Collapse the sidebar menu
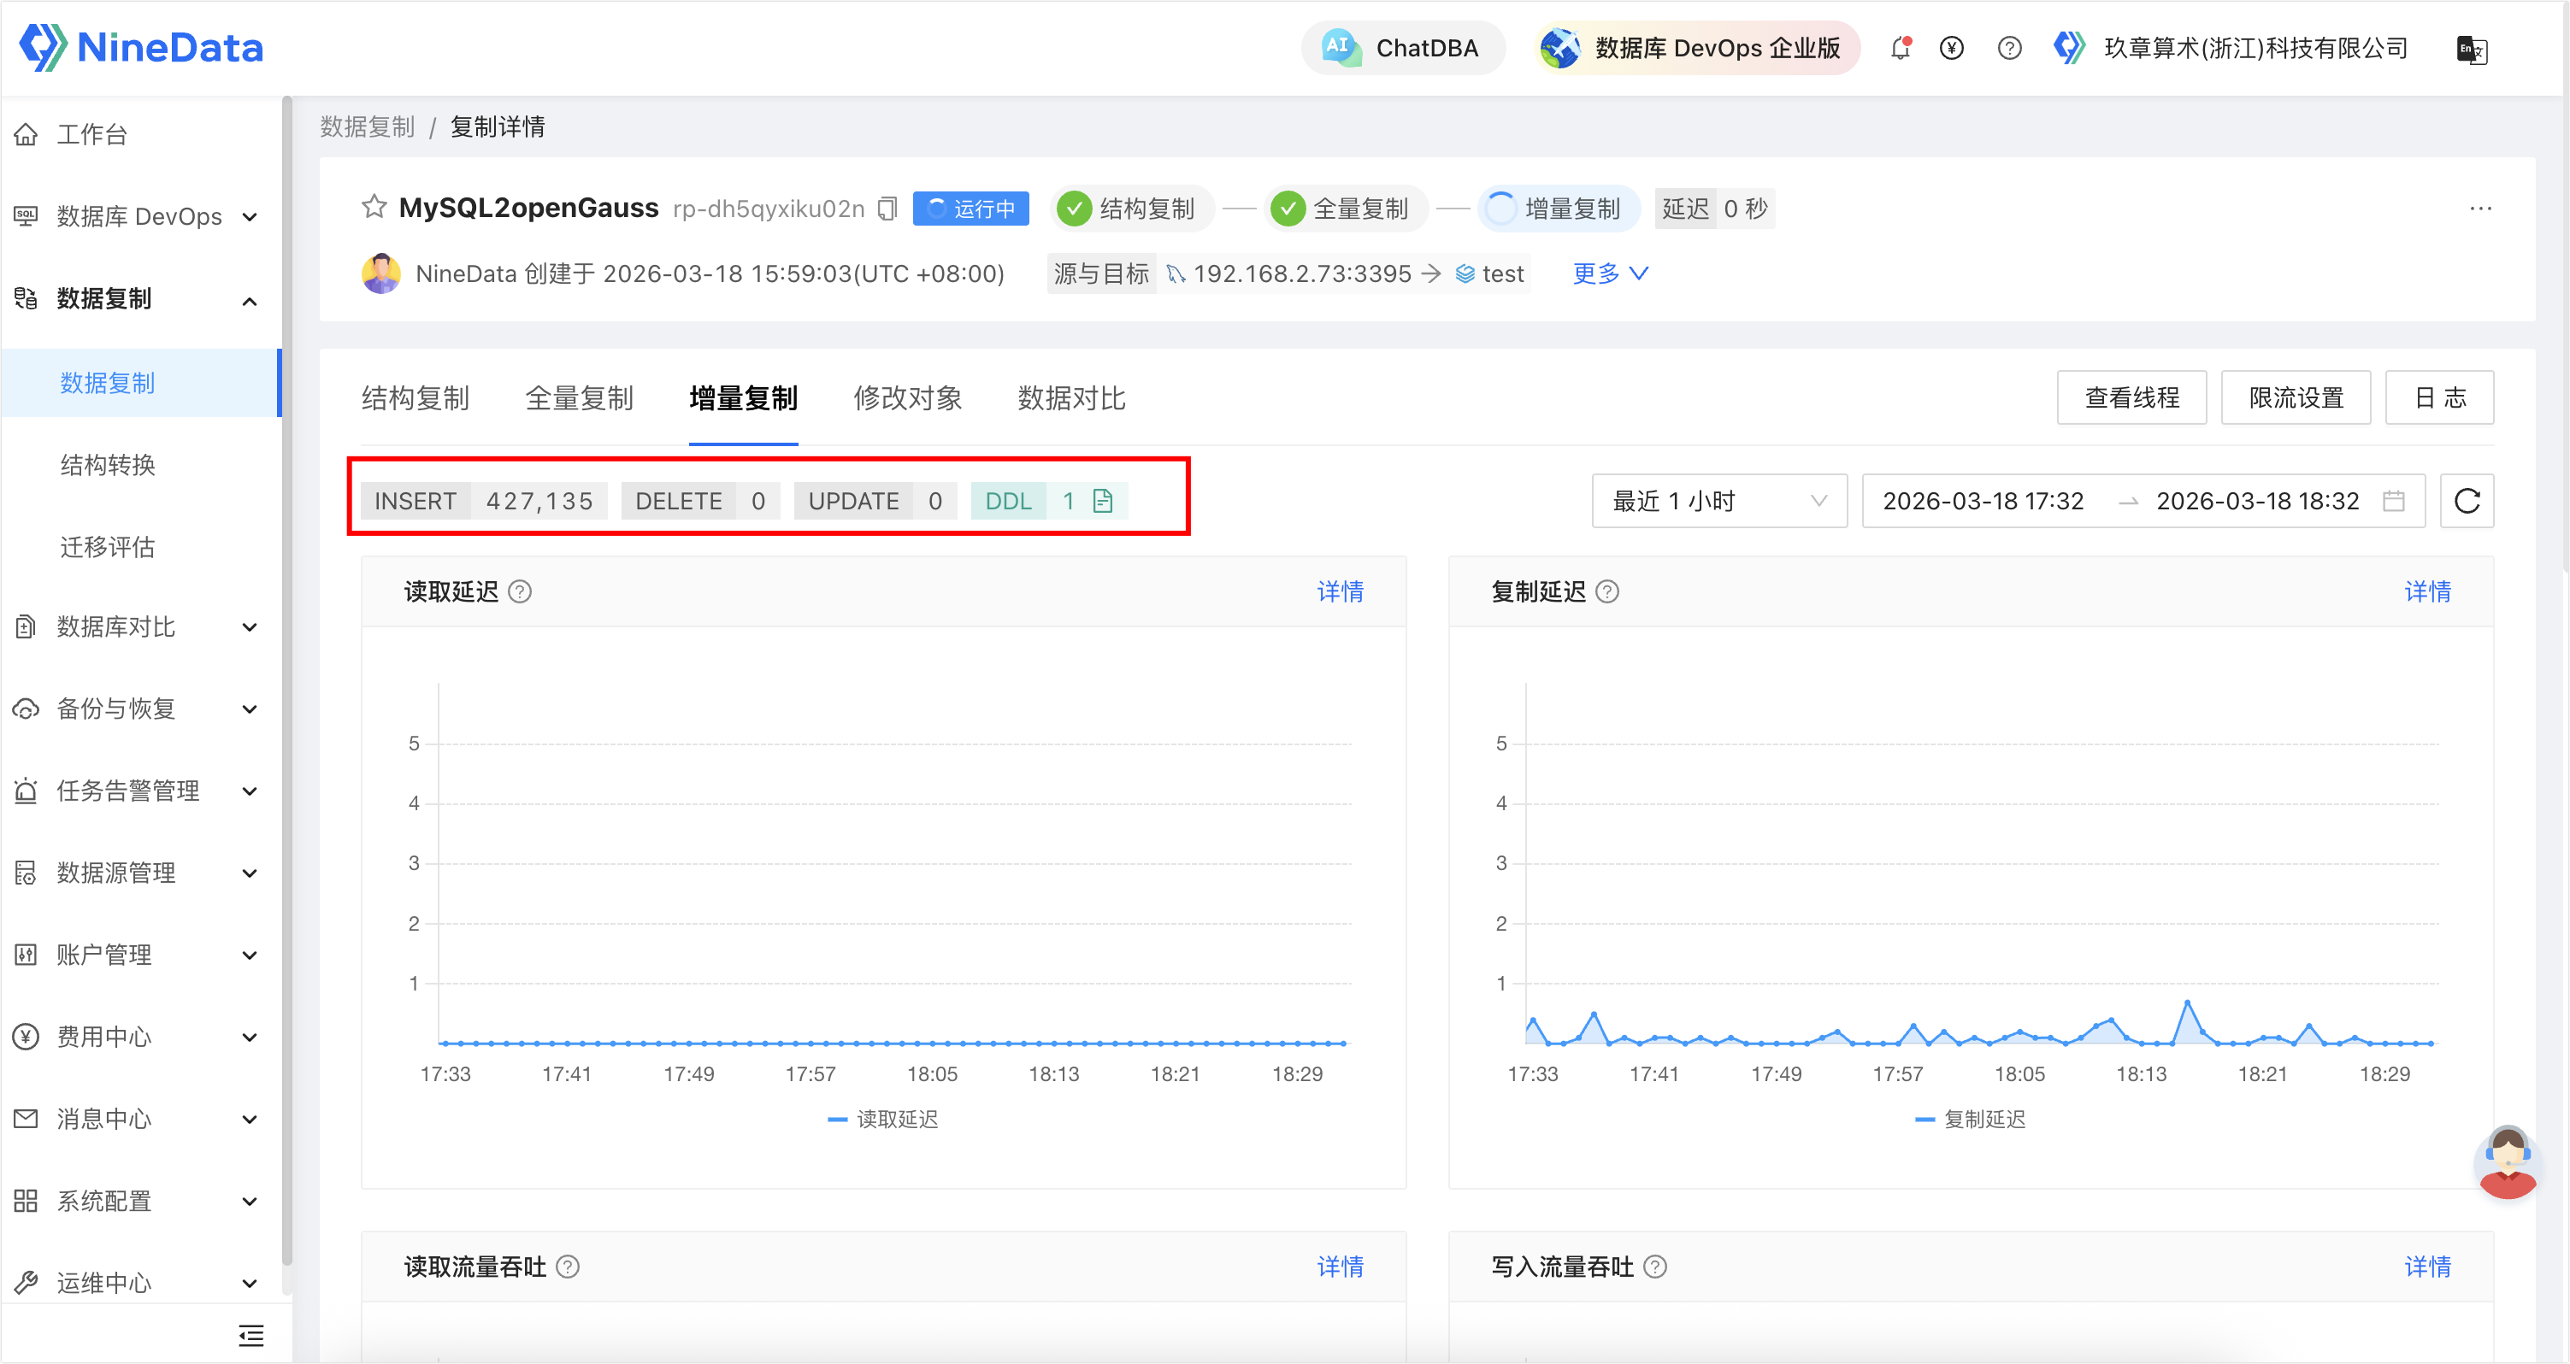2570x1364 pixels. [251, 1335]
